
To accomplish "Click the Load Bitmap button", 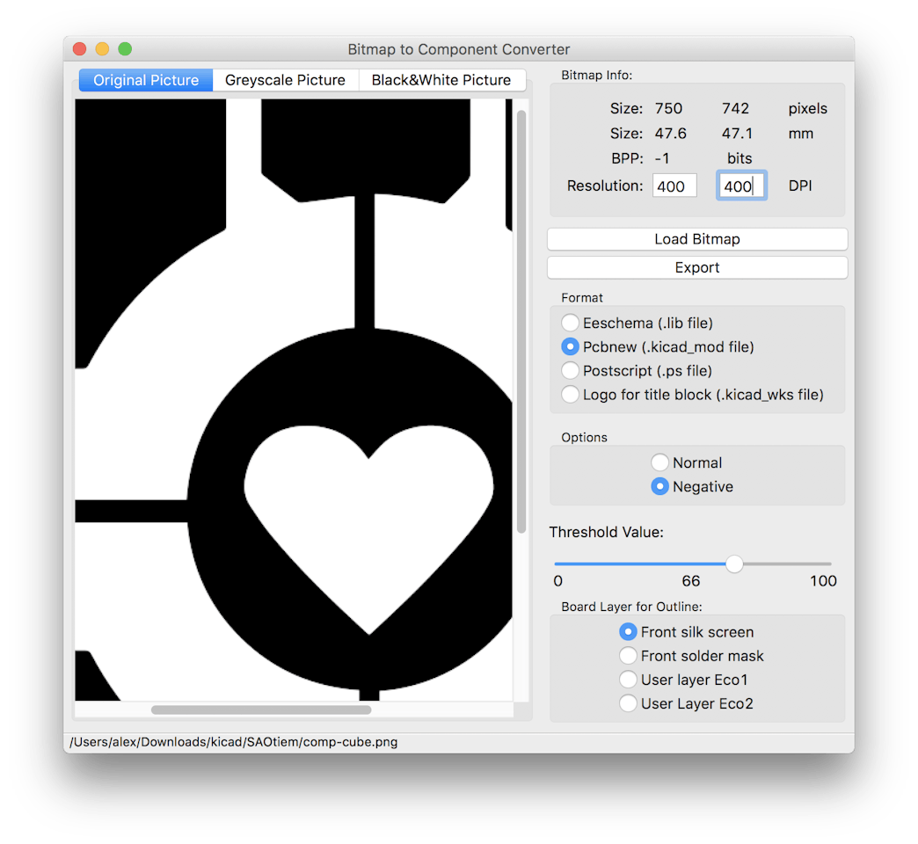I will 696,239.
